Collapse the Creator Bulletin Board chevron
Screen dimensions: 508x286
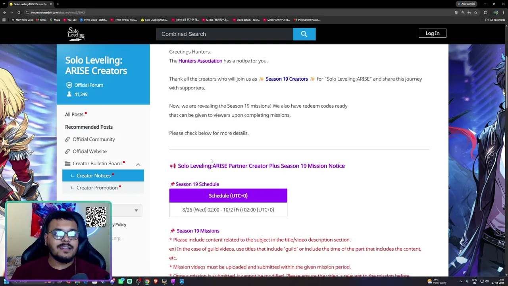pyautogui.click(x=138, y=164)
